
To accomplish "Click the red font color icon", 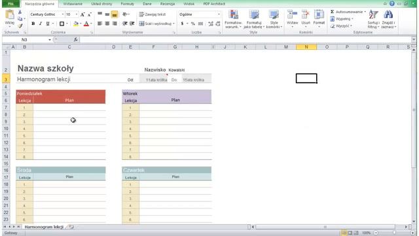I will pyautogui.click(x=86, y=24).
